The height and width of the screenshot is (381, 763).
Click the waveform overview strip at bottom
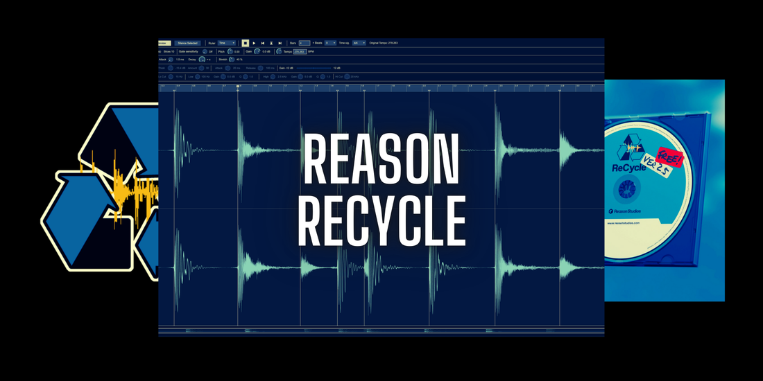pos(381,331)
